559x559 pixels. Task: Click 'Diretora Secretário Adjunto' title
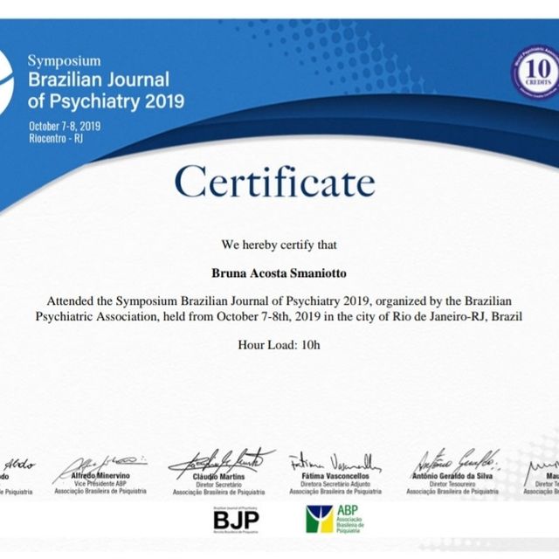click(335, 484)
